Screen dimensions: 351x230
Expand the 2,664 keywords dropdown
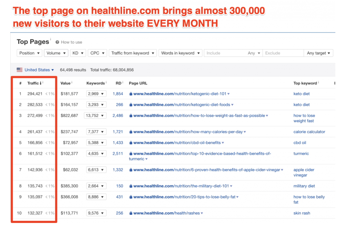pyautogui.click(x=96, y=186)
